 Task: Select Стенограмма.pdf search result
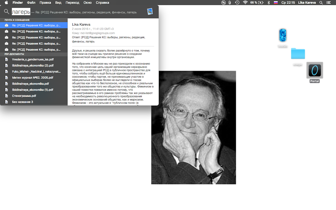click(34, 96)
